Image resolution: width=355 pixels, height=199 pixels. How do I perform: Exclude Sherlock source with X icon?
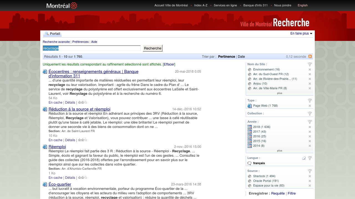coord(310,176)
